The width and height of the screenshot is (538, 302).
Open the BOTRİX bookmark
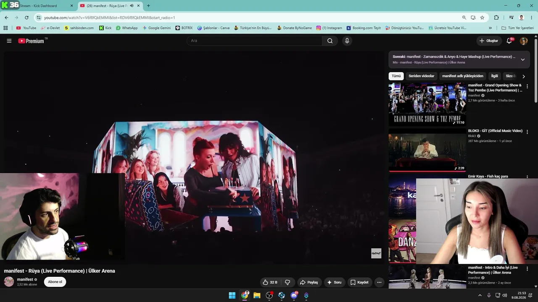click(184, 28)
